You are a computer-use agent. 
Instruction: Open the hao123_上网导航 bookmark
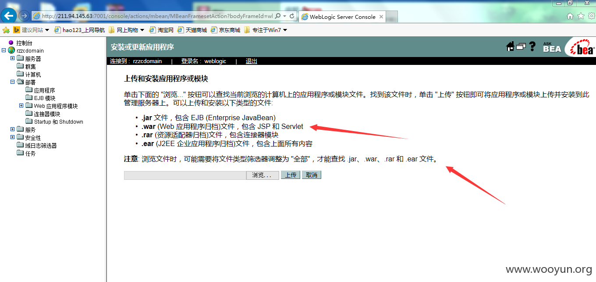79,30
